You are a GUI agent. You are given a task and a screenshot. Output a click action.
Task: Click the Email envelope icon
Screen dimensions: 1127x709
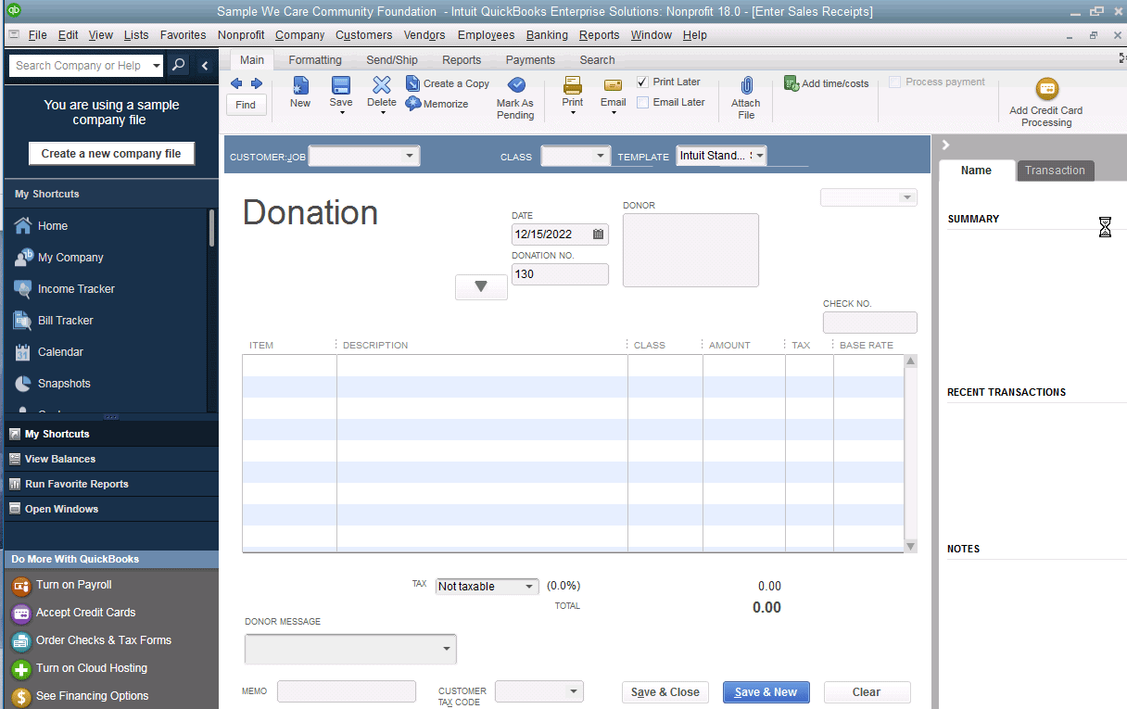613,85
